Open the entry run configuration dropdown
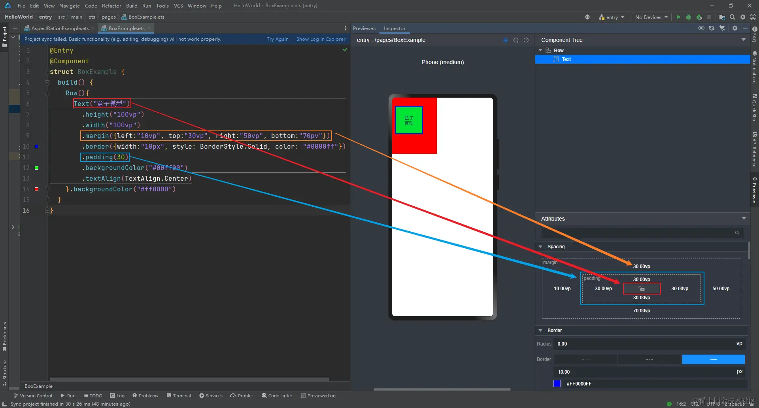This screenshot has width=759, height=408. click(612, 17)
